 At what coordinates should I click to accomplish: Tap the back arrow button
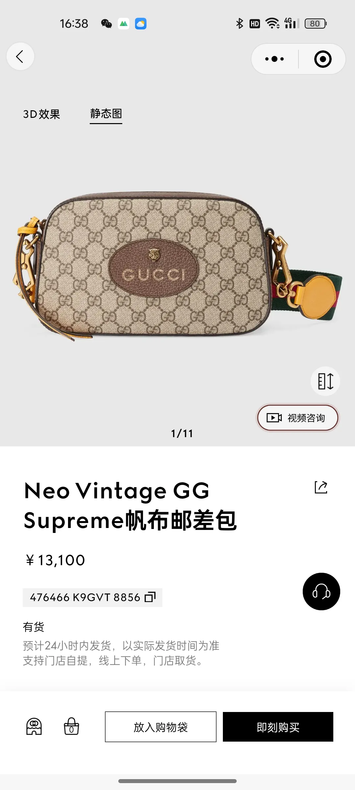[x=20, y=57]
